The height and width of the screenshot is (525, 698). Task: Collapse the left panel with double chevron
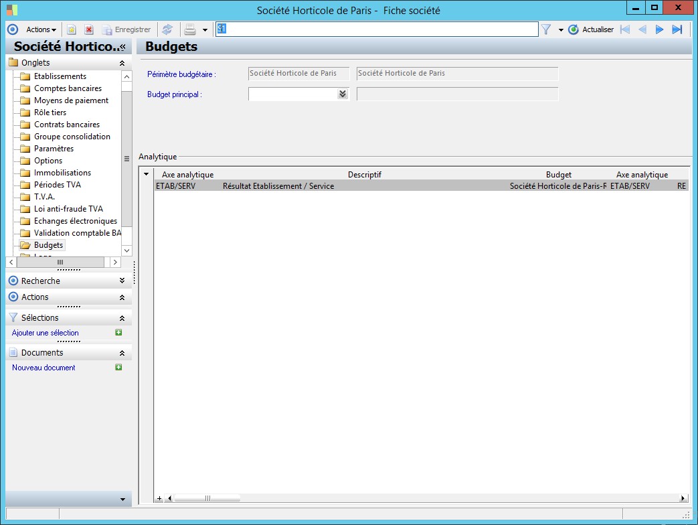click(x=123, y=47)
